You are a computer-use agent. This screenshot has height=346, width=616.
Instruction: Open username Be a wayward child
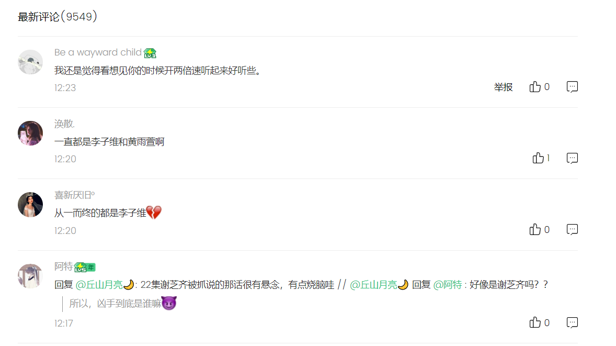98,52
